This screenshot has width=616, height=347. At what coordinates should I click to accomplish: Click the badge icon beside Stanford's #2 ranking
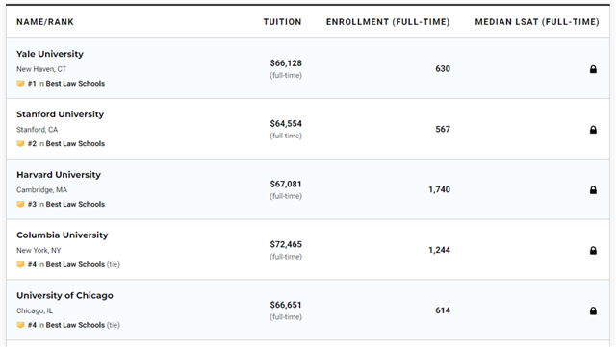pos(20,144)
